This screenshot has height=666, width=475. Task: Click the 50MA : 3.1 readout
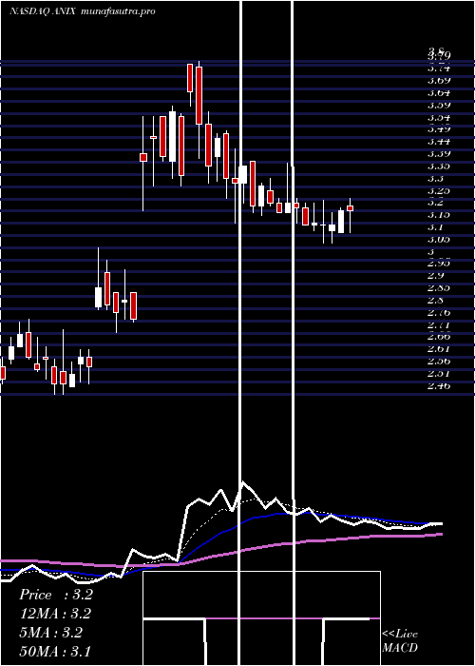pos(55,651)
